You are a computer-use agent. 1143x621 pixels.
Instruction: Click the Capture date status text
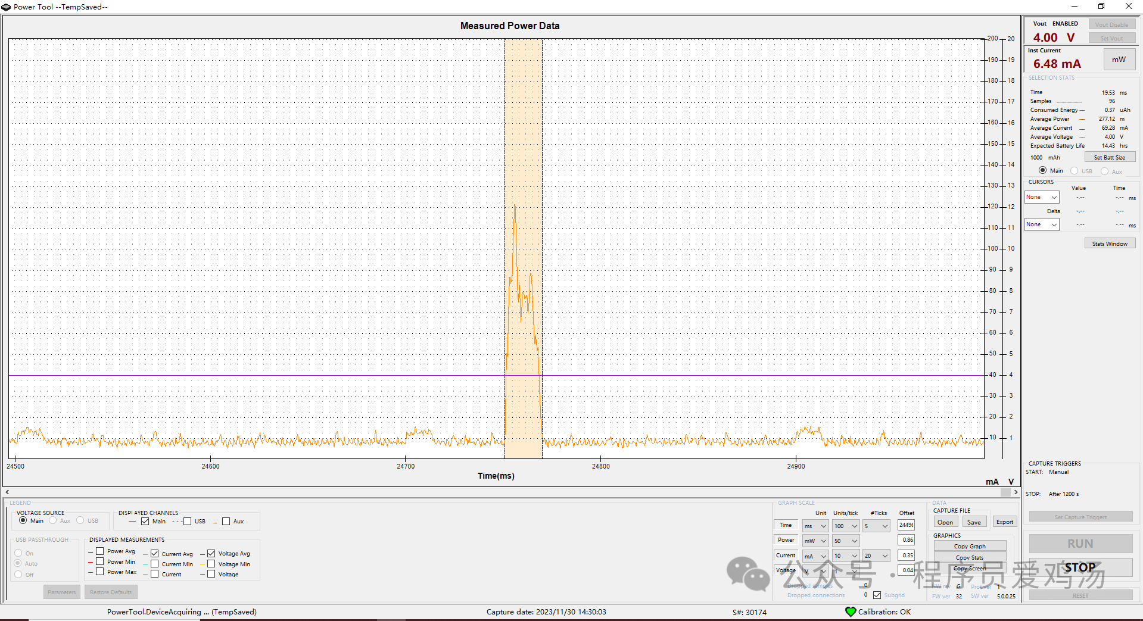[546, 612]
